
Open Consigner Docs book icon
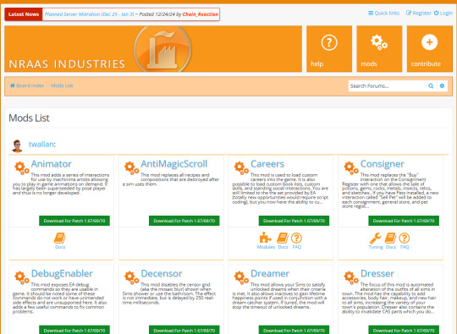[x=390, y=238]
